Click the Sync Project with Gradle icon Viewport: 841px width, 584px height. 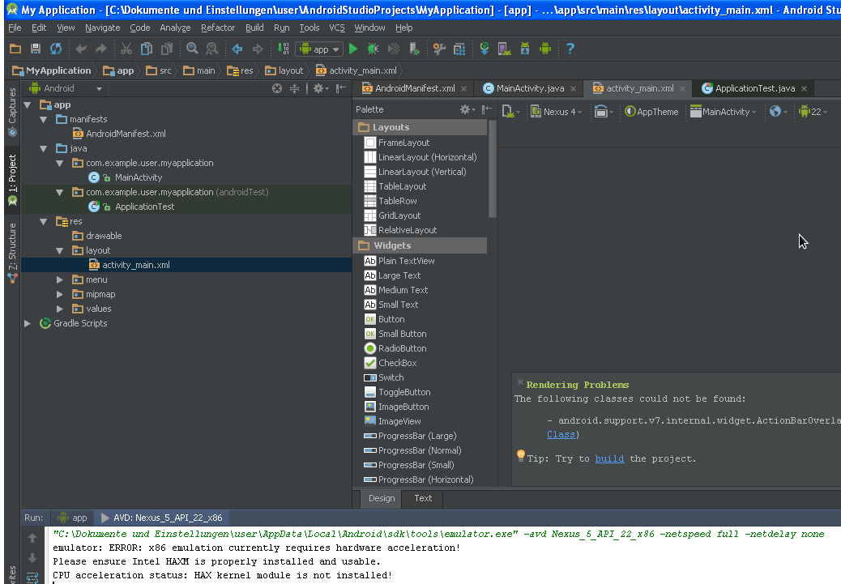[x=485, y=49]
